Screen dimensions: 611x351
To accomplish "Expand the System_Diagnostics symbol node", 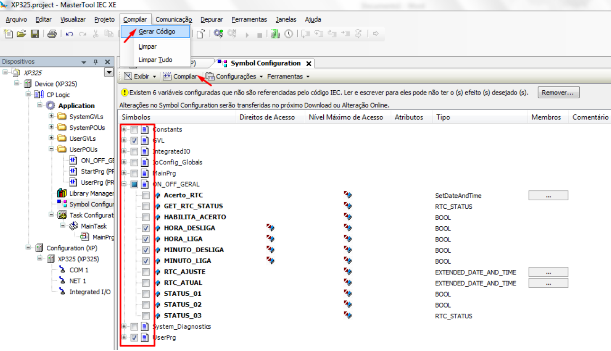I will point(124,326).
